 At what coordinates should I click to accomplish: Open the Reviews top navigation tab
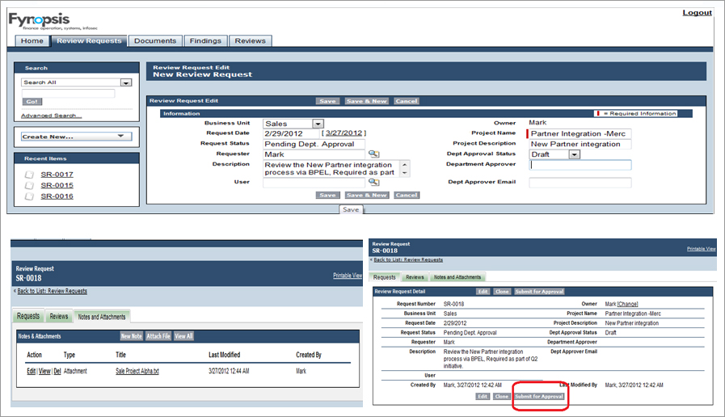click(250, 40)
